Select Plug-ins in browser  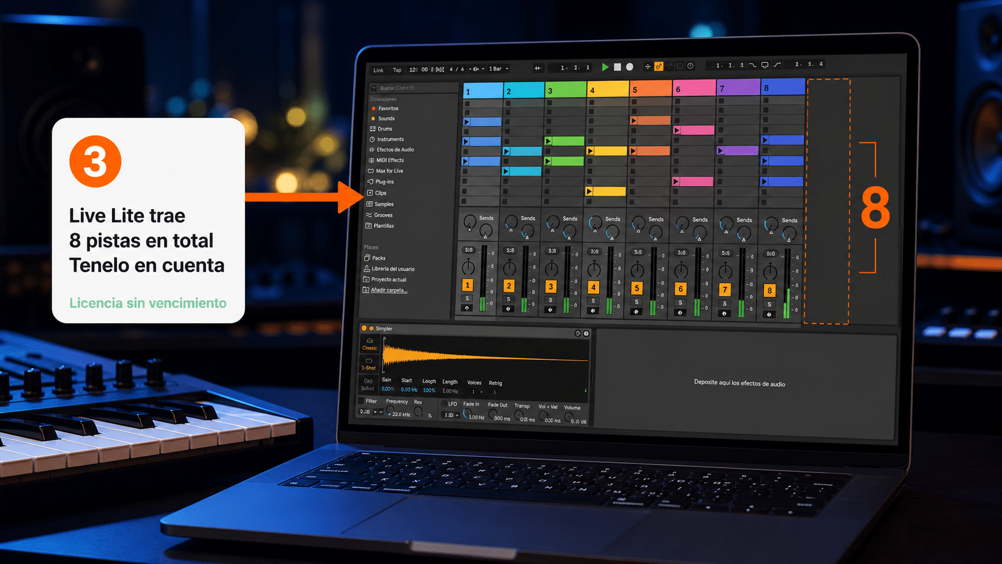pyautogui.click(x=384, y=182)
